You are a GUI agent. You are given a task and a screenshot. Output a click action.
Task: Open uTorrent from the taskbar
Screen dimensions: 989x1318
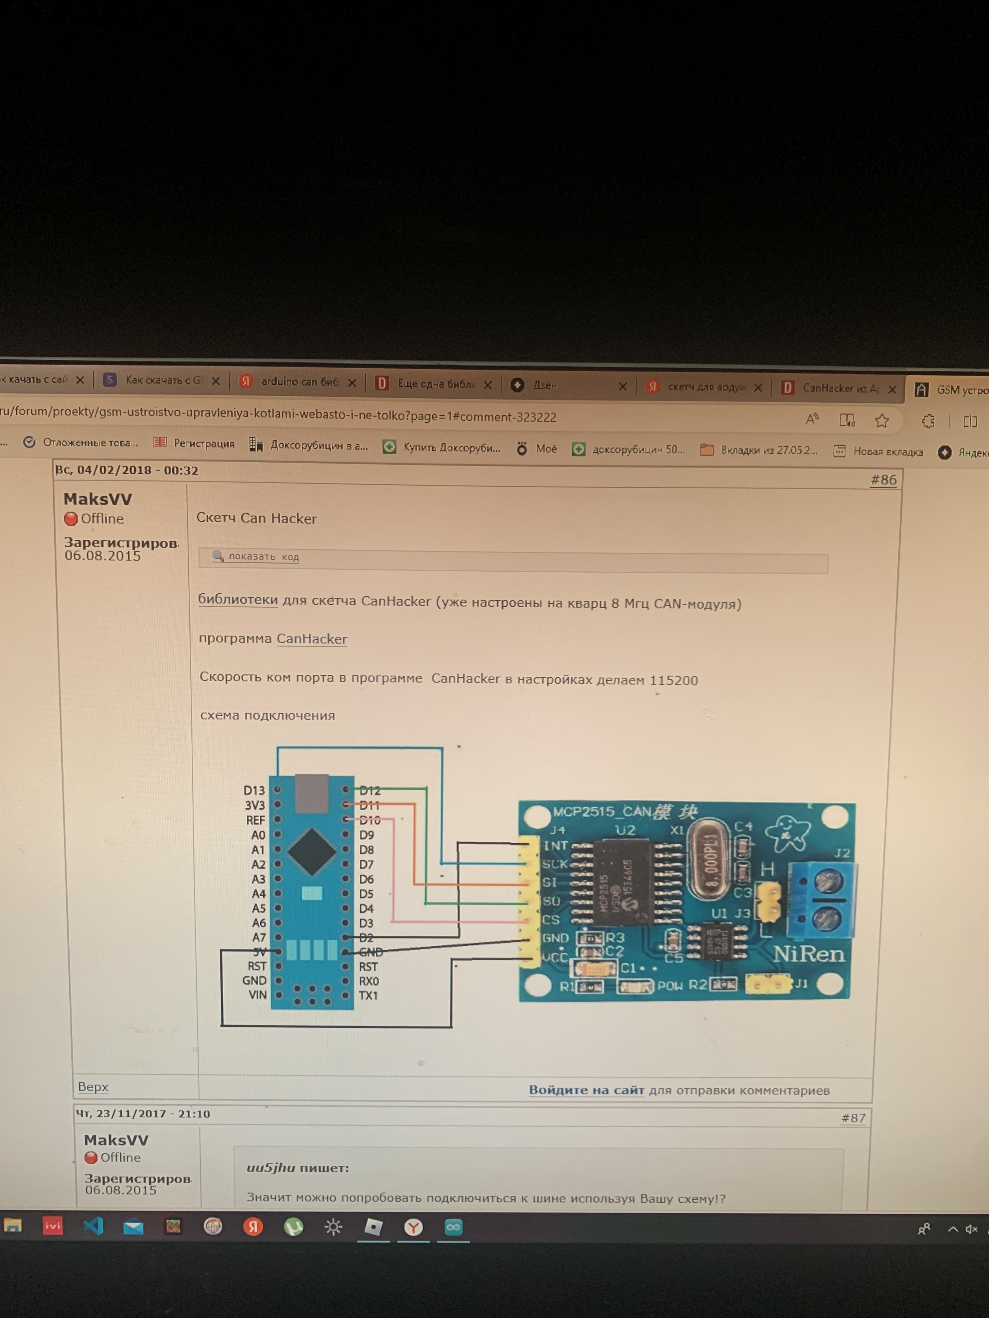293,1227
